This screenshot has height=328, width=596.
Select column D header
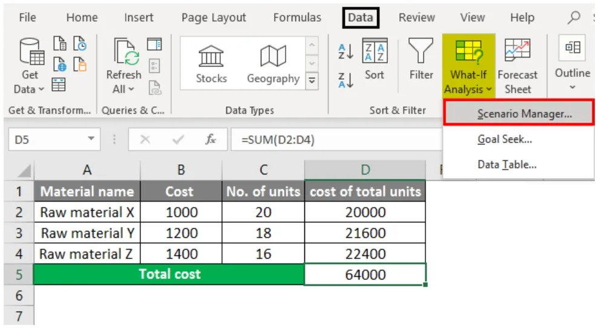(x=365, y=170)
